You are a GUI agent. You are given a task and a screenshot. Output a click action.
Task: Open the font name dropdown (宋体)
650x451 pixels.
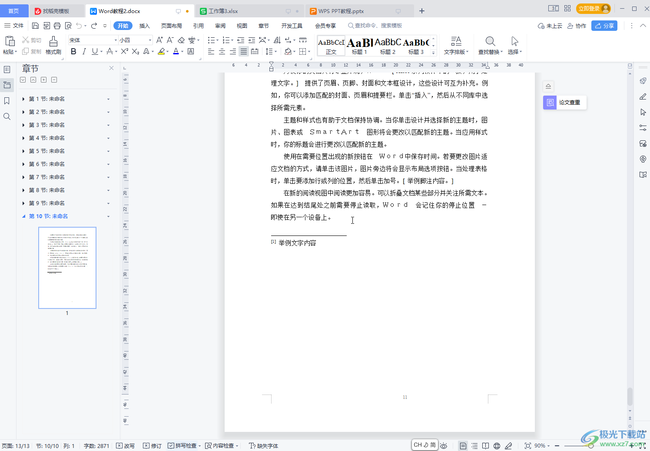pyautogui.click(x=116, y=40)
